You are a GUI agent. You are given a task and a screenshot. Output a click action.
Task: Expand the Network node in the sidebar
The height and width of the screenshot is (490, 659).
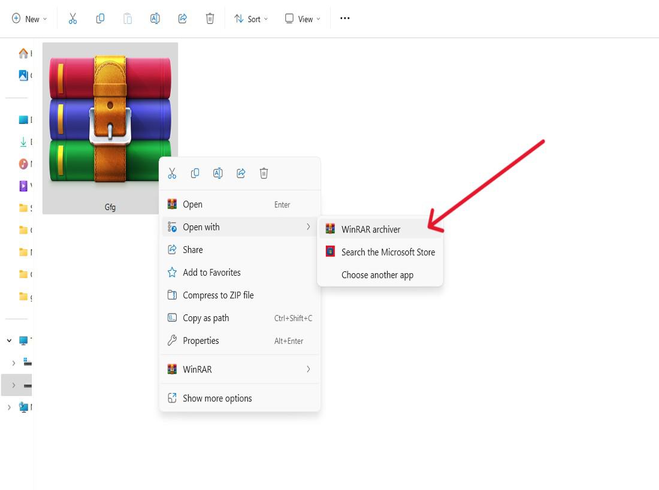9,407
